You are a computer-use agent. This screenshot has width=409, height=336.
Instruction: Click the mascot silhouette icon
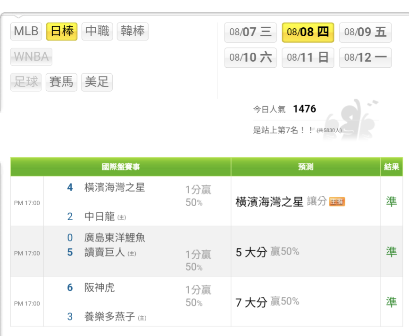click(x=351, y=118)
